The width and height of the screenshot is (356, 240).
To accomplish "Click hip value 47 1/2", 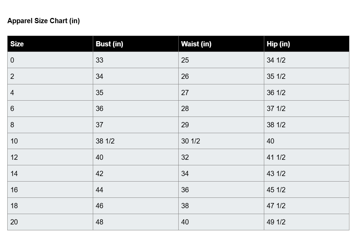I will (276, 206).
